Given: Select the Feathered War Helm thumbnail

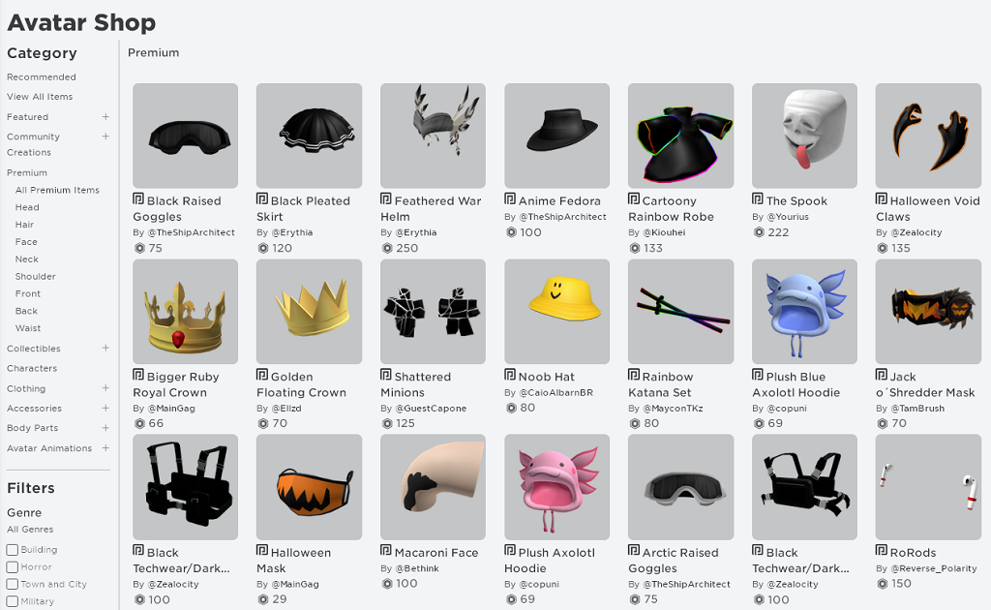Looking at the screenshot, I should click(433, 136).
